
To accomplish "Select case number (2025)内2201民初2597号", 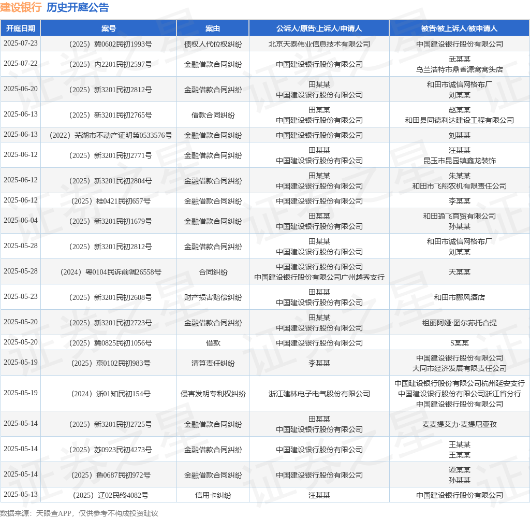I will pos(111,64).
